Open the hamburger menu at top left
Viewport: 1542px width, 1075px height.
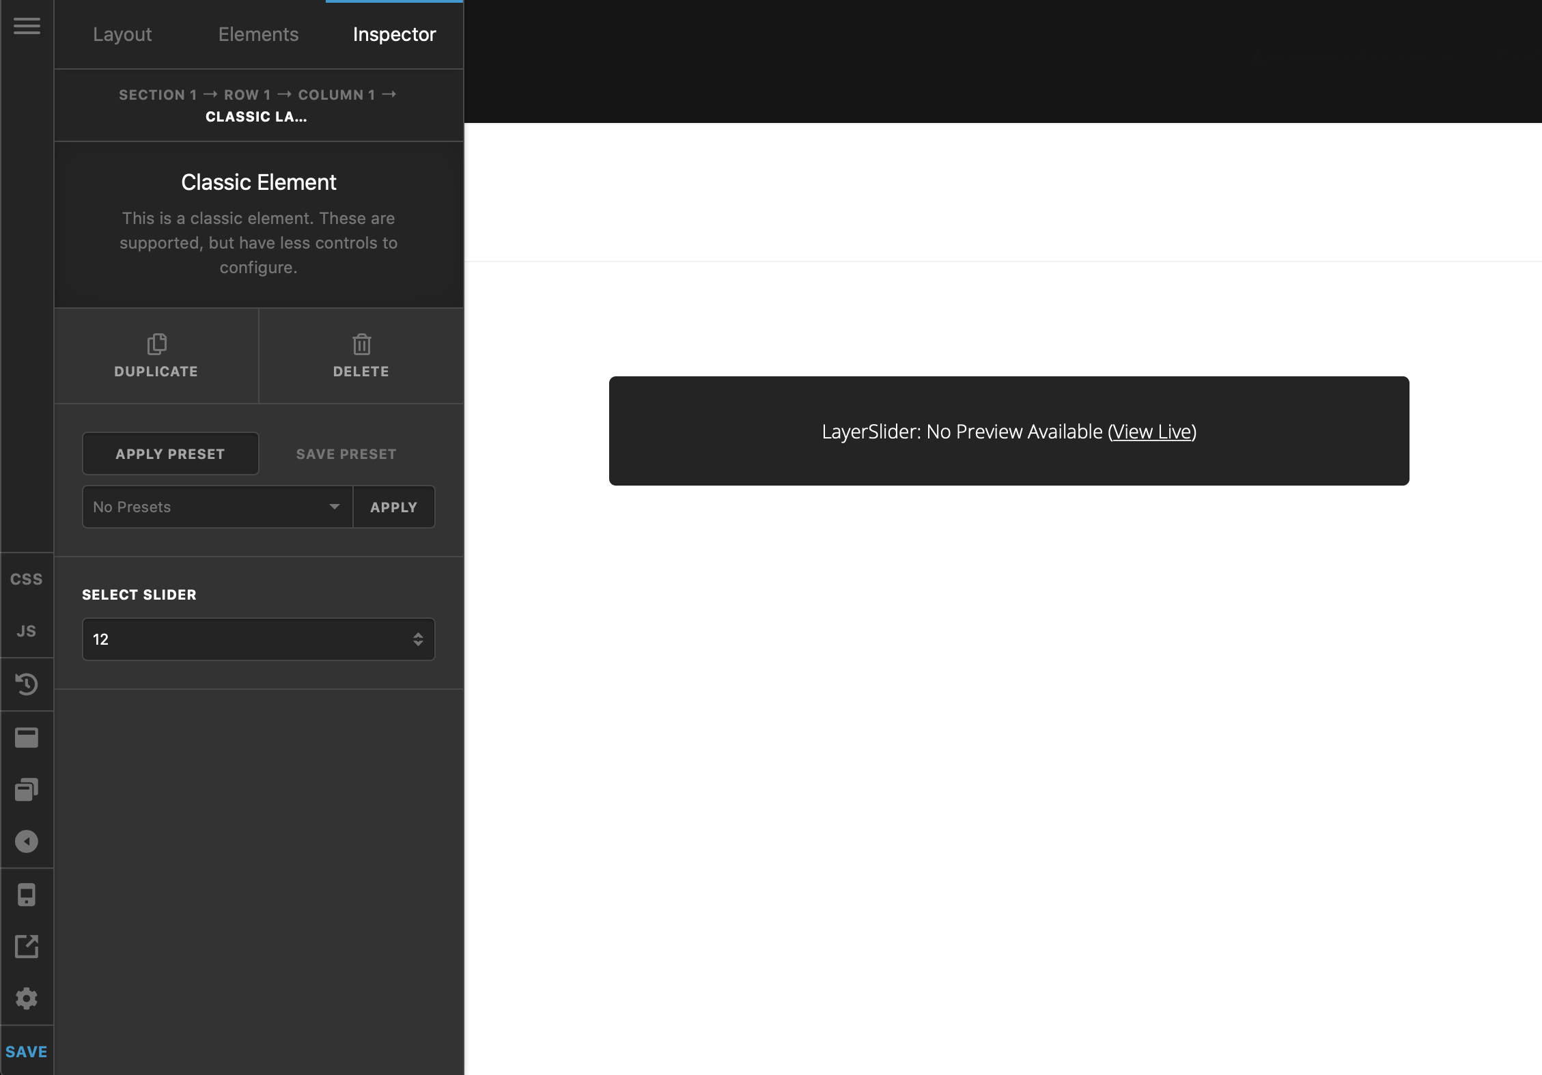click(x=27, y=27)
